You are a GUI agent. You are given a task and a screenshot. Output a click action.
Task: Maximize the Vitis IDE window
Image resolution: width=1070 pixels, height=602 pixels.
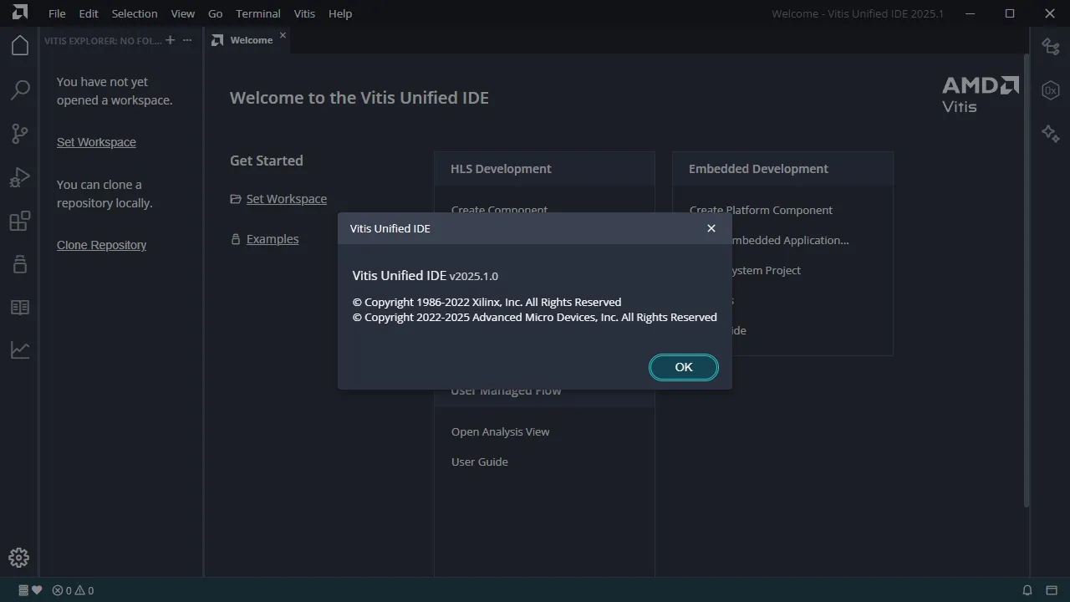click(1010, 13)
